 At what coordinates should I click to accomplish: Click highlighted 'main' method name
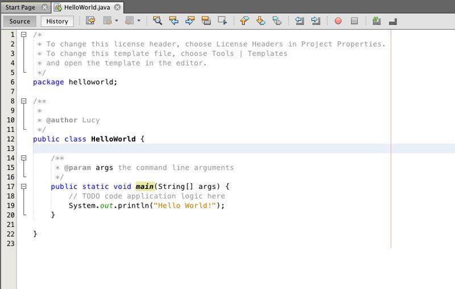coord(144,186)
